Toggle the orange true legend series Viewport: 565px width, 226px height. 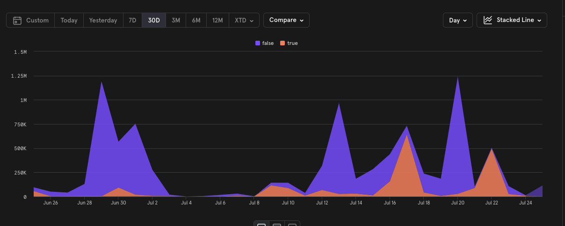coord(289,43)
